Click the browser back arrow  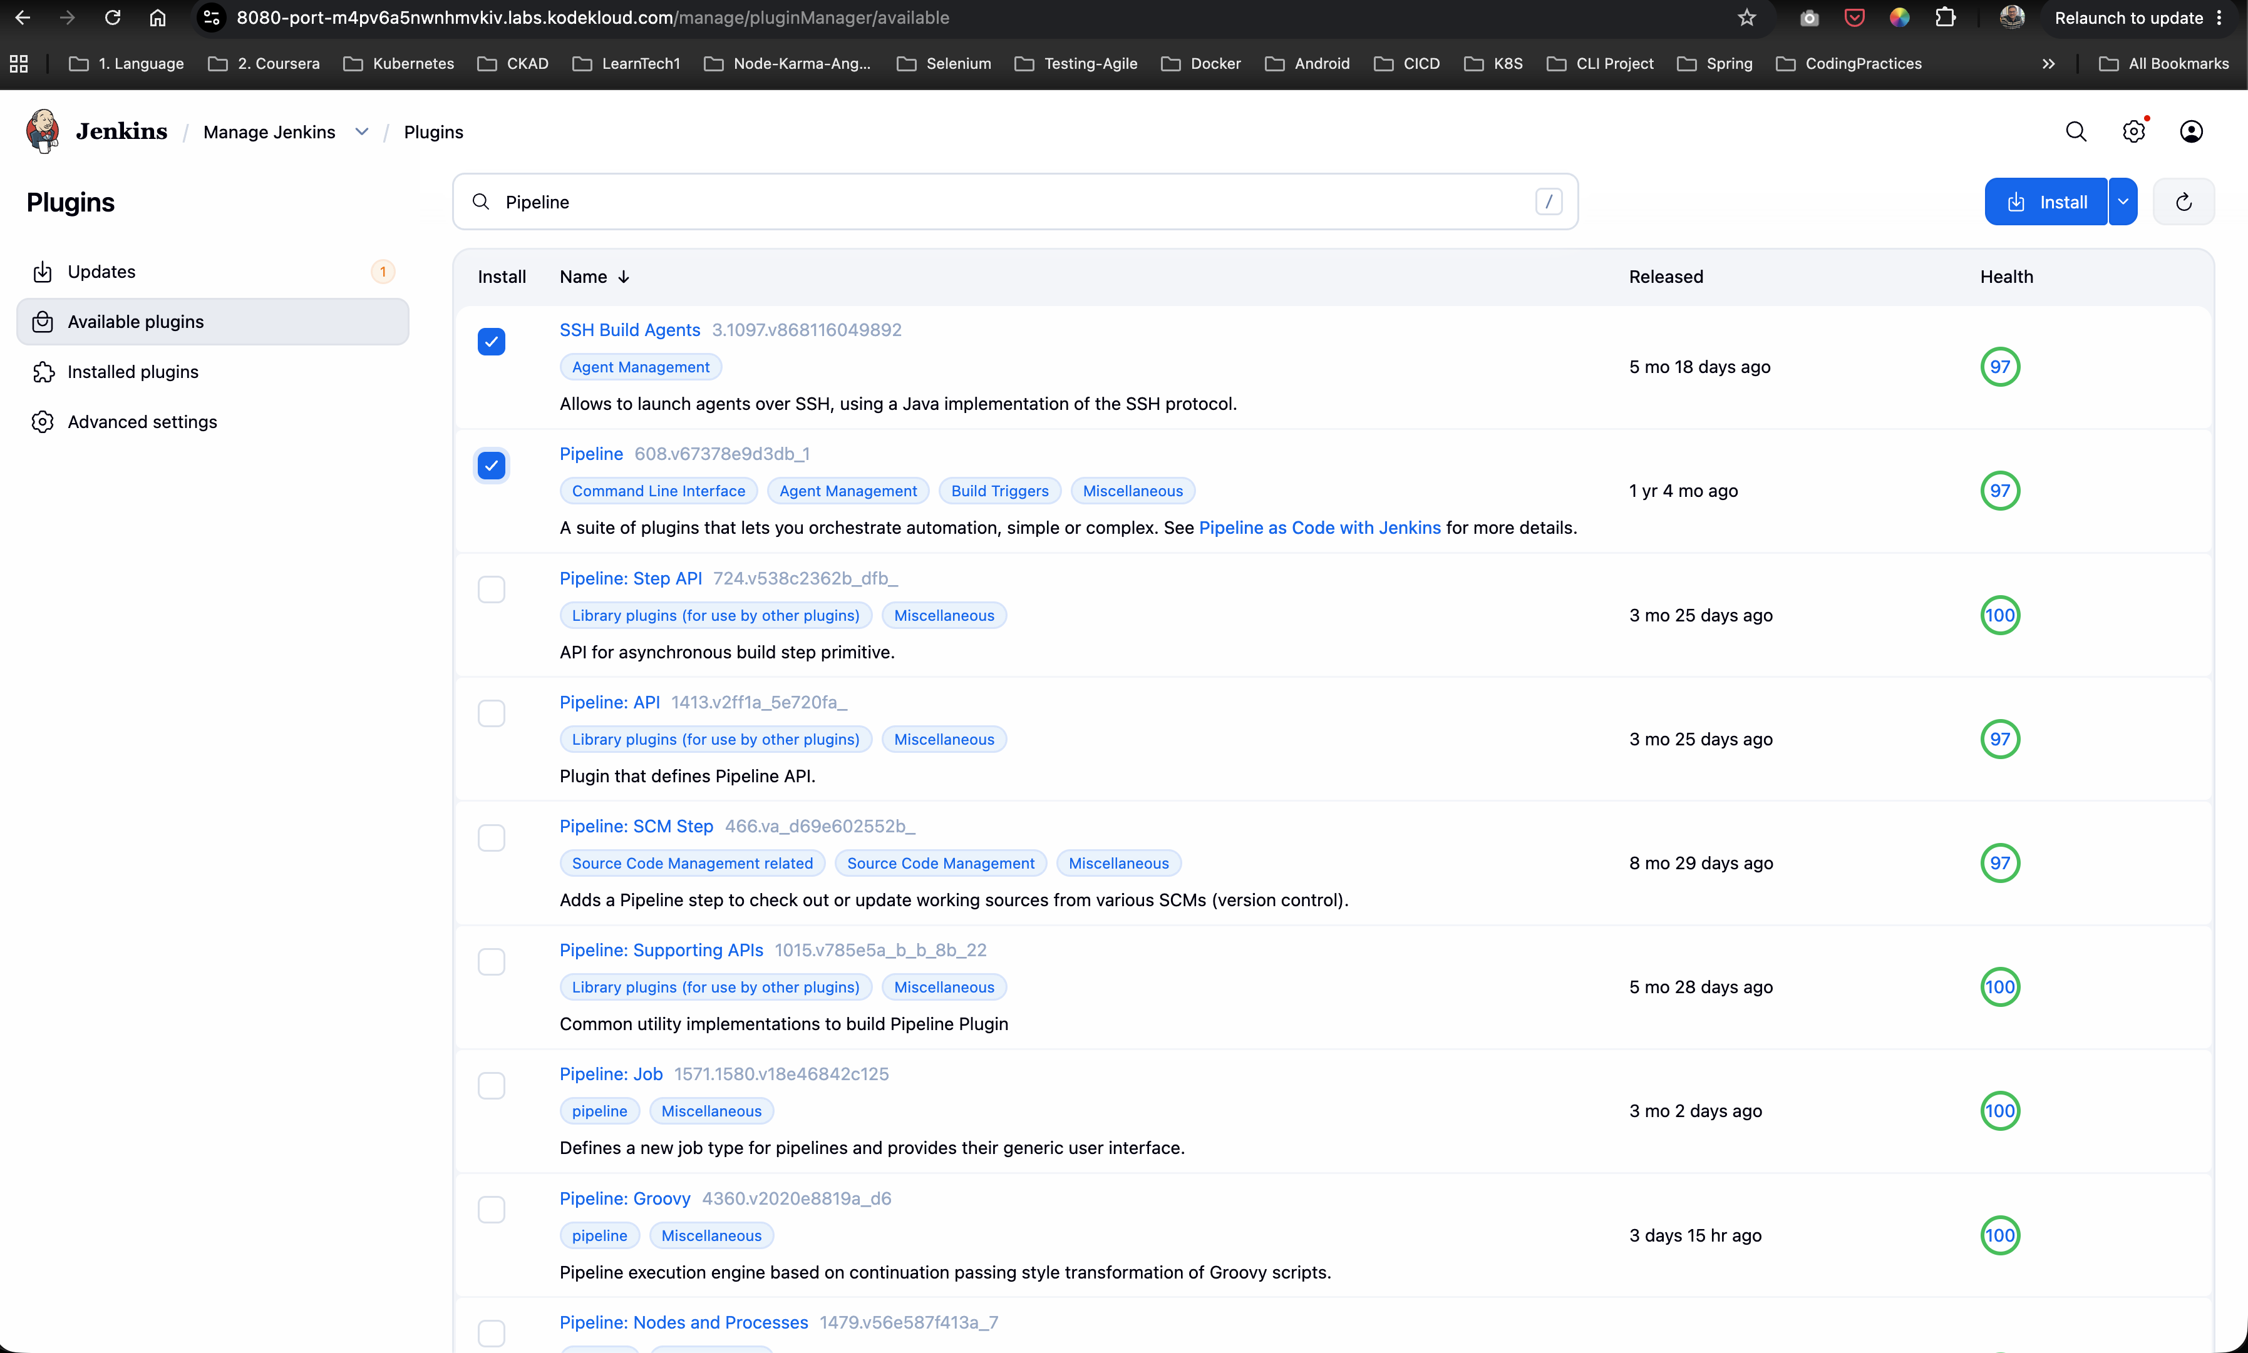23,18
